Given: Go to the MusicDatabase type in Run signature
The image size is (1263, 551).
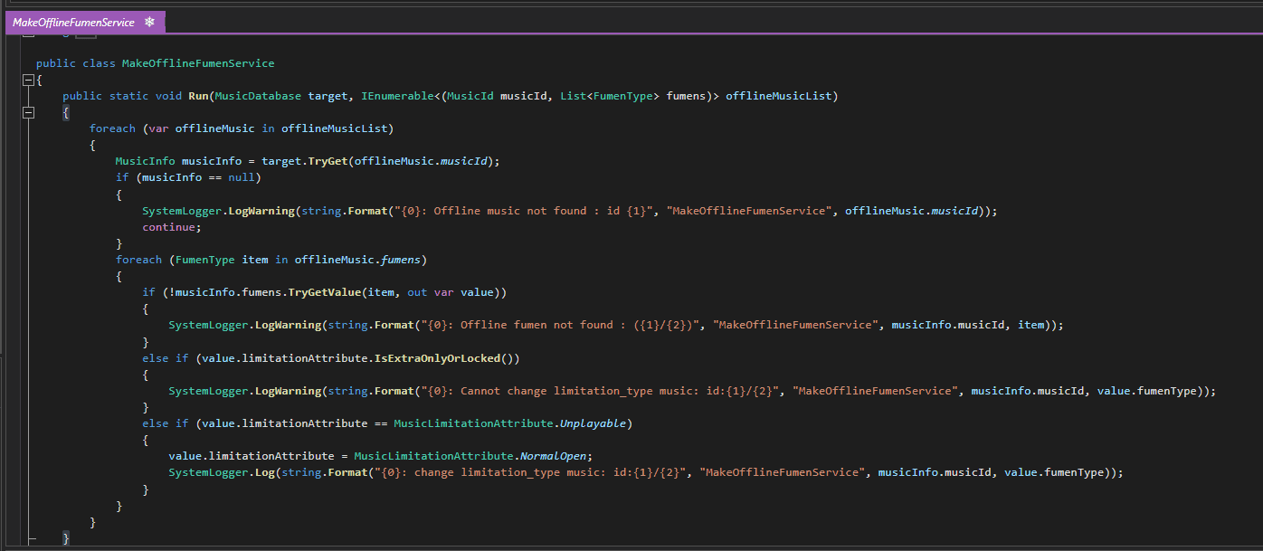Looking at the screenshot, I should pos(258,96).
